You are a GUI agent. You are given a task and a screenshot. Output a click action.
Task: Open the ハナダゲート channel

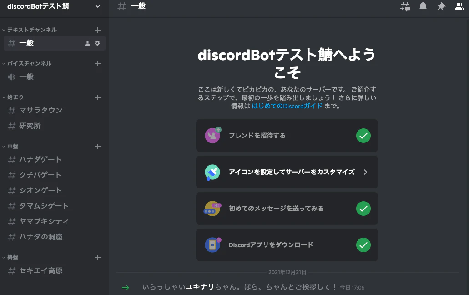tap(55, 159)
